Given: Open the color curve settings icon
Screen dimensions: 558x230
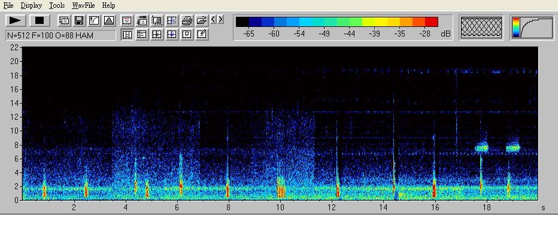Looking at the screenshot, I should (x=94, y=20).
